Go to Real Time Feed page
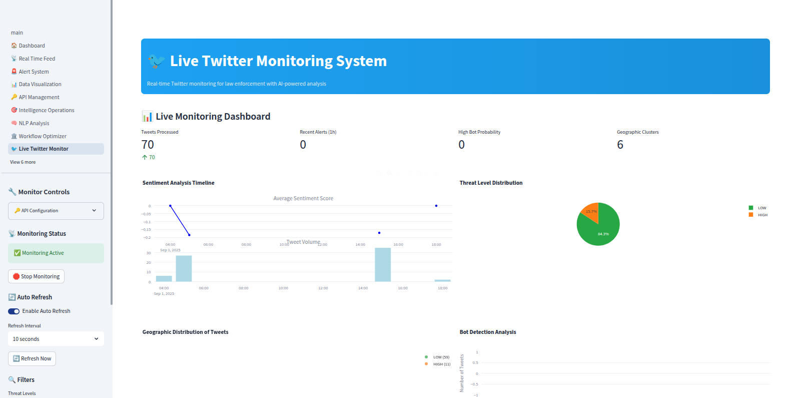The width and height of the screenshot is (796, 398). (56, 59)
